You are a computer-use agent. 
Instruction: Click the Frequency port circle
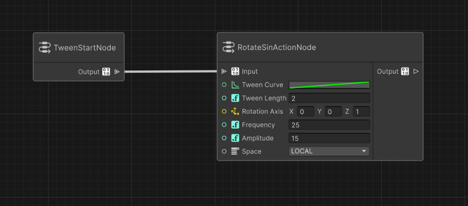tap(224, 125)
